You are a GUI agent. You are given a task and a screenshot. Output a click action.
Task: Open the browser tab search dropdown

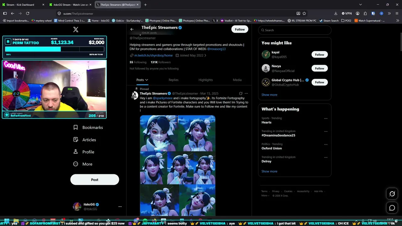click(x=361, y=5)
